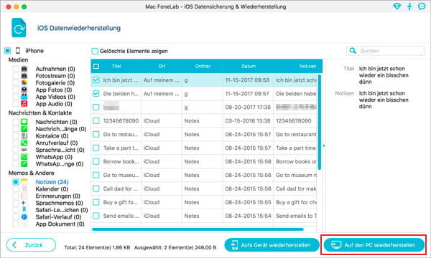Toggle the select-all checkbox in table header
Screen dimensions: 431x258
pos(96,66)
